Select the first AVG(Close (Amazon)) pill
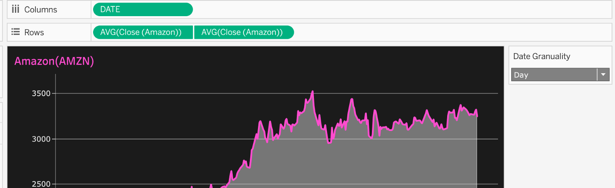This screenshot has width=615, height=188. (143, 32)
